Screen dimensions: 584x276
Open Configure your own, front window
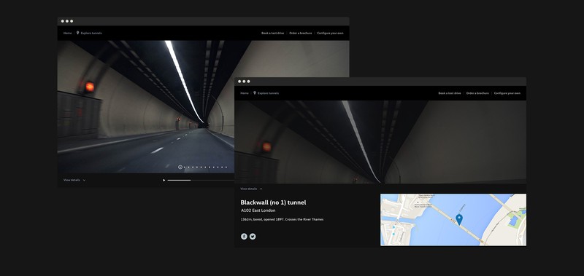click(507, 93)
